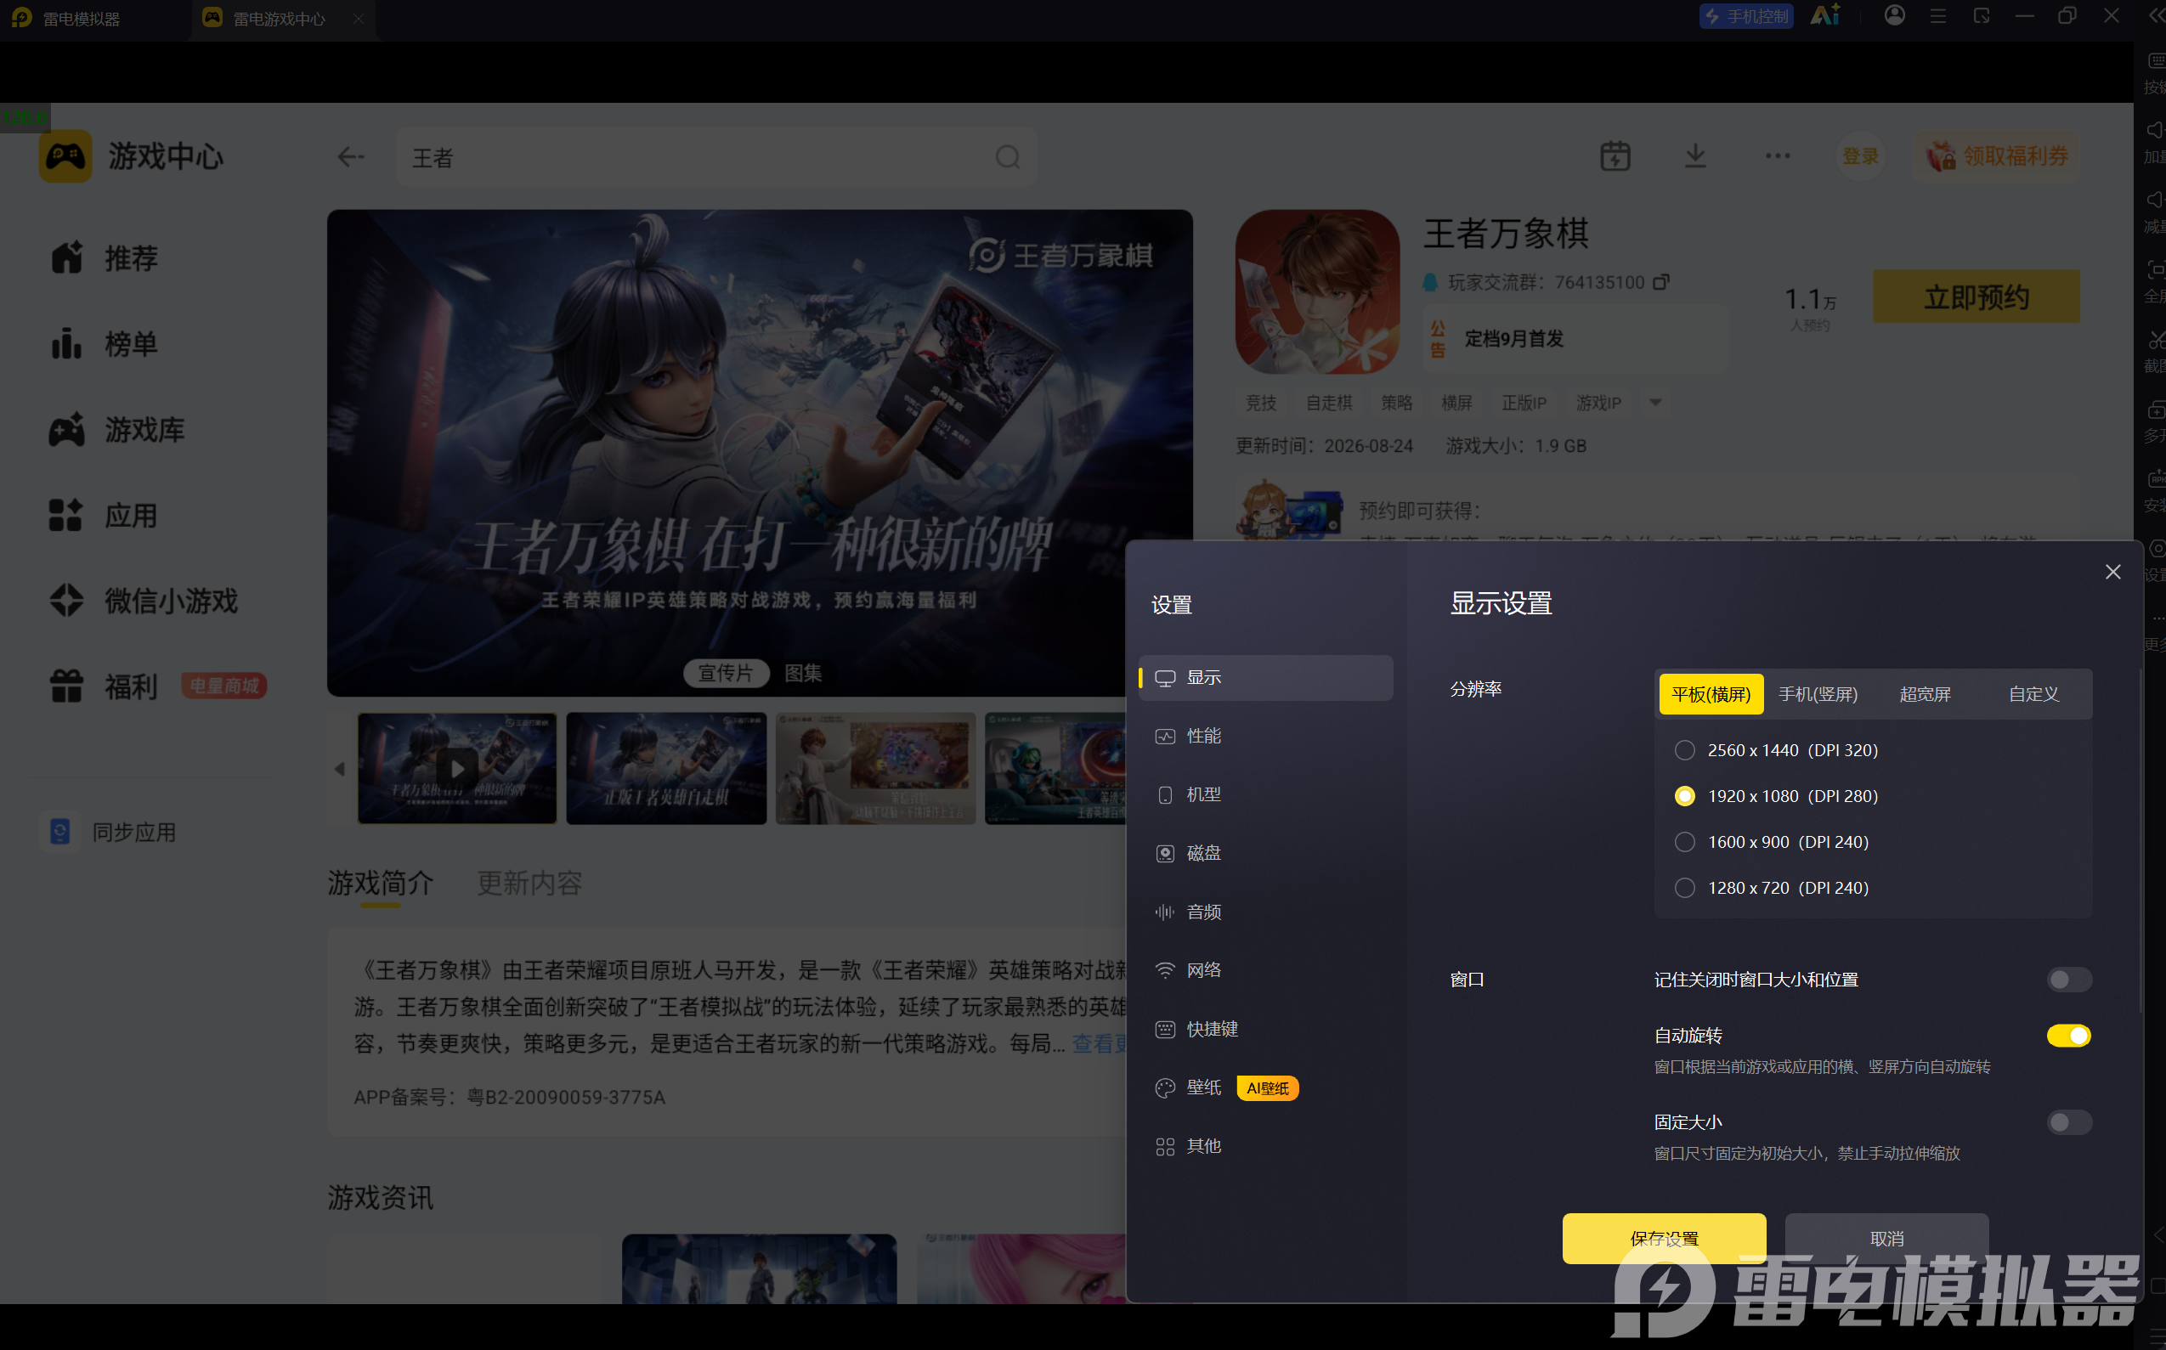Viewport: 2166px width, 1350px height.
Task: Select the 自定义 resolution tab
Action: click(x=2033, y=694)
